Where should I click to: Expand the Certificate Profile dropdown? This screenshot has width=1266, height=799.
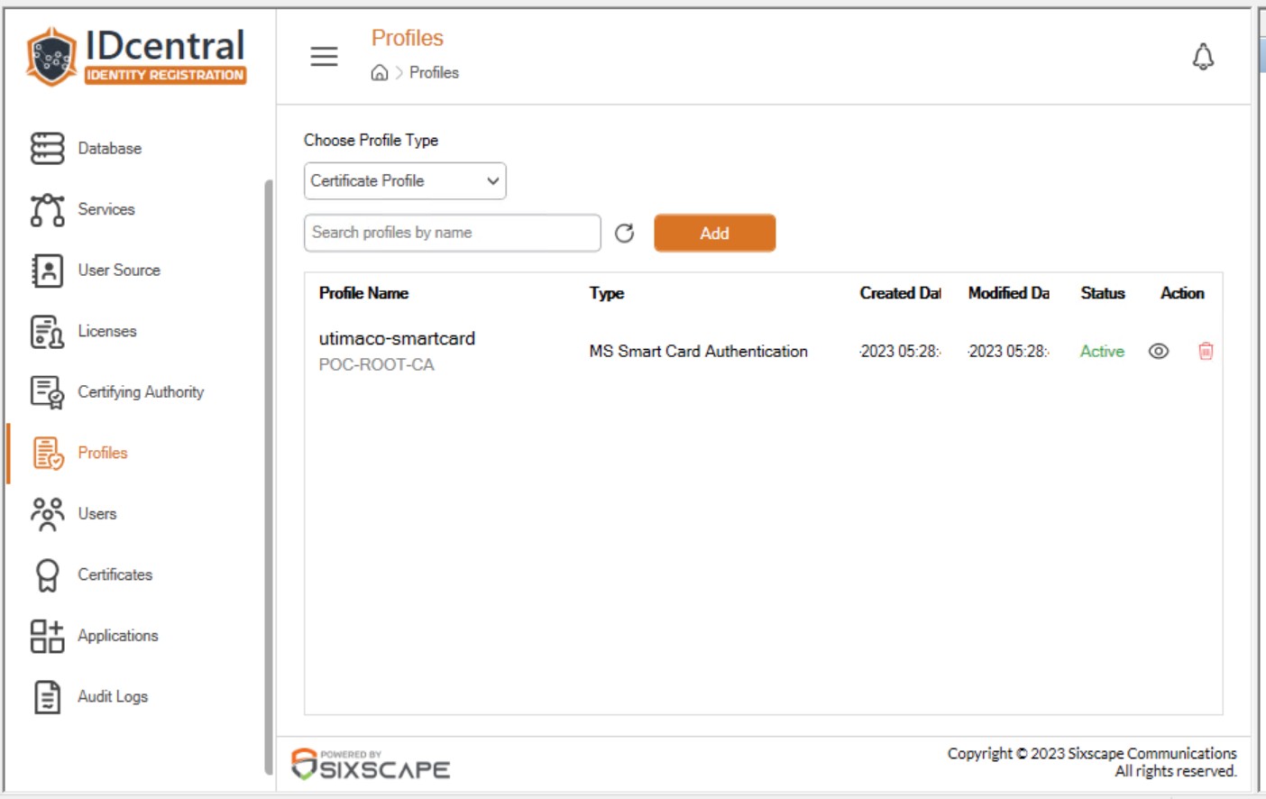click(405, 181)
